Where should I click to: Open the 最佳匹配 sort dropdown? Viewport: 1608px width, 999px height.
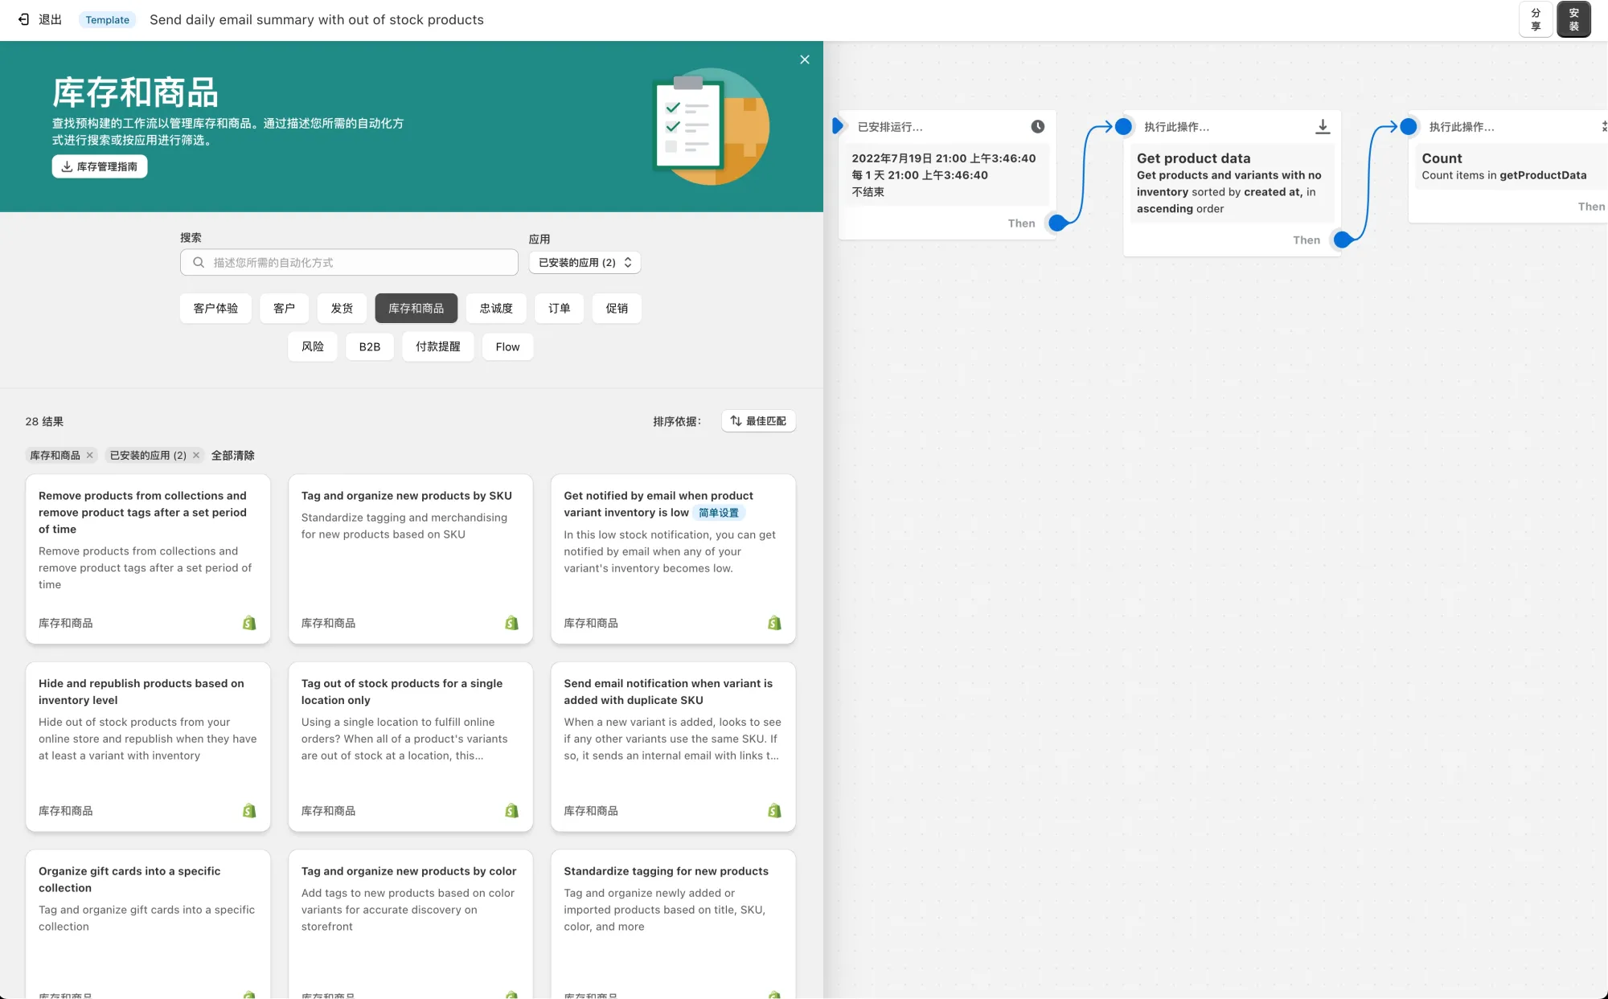(x=758, y=420)
